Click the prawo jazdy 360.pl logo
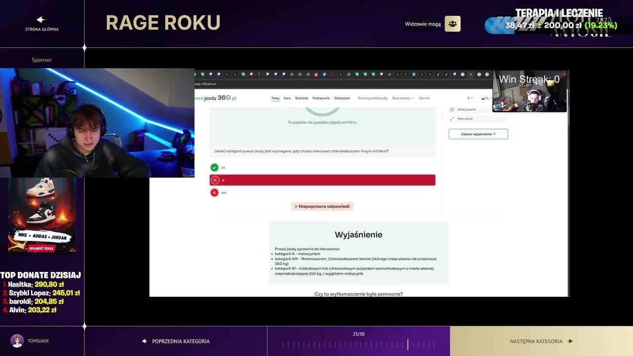Viewport: 633px width, 356px height. tap(215, 98)
